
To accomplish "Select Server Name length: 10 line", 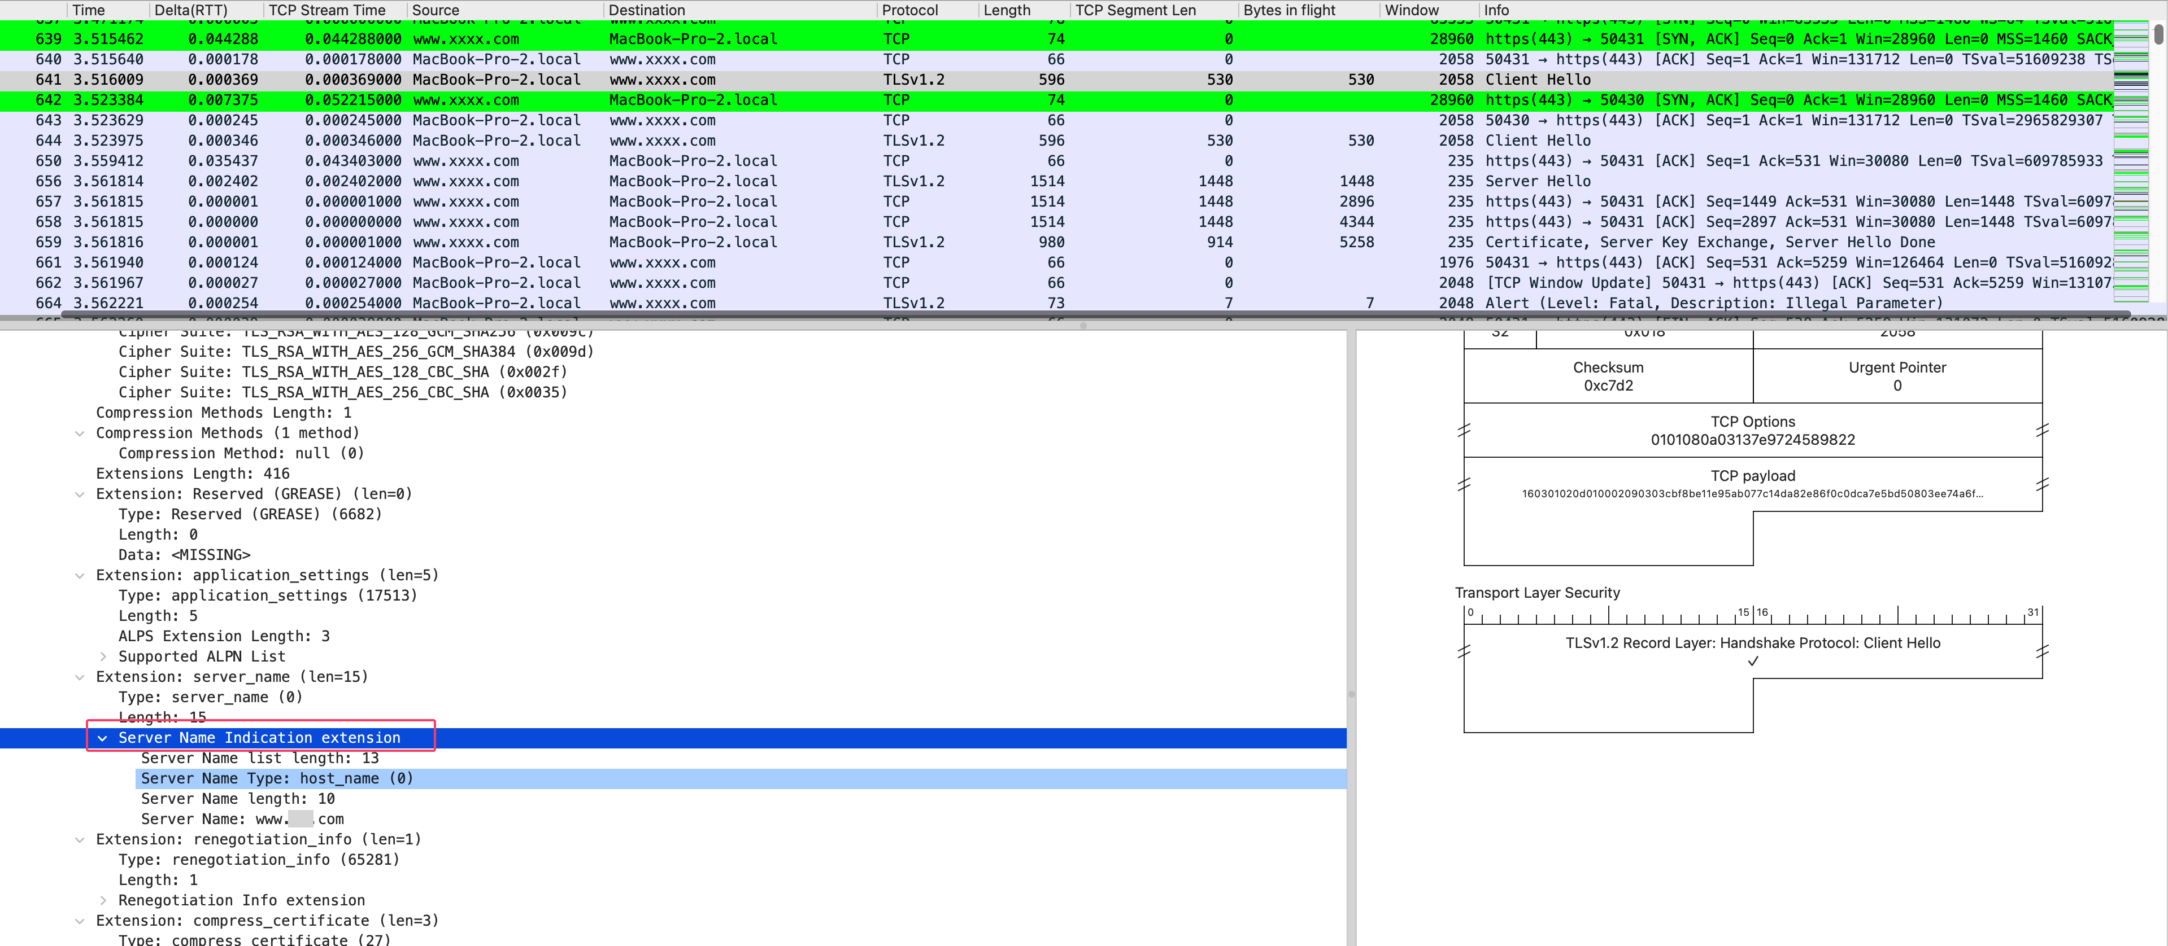I will (237, 799).
